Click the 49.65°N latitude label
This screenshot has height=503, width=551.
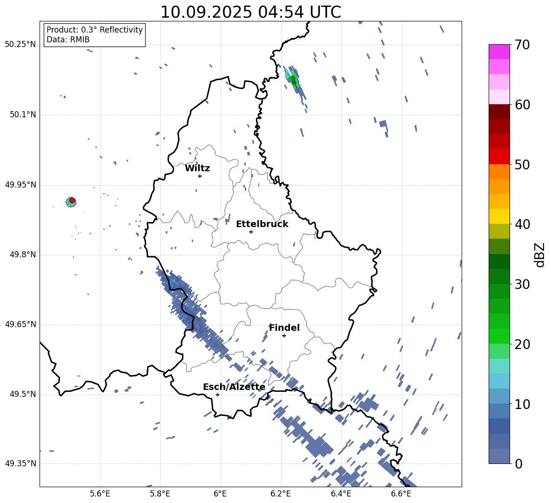pos(20,324)
